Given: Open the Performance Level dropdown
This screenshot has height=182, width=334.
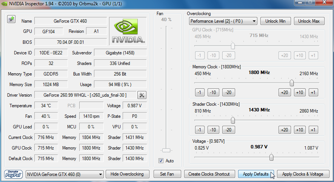Looking at the screenshot, I should click(x=223, y=21).
